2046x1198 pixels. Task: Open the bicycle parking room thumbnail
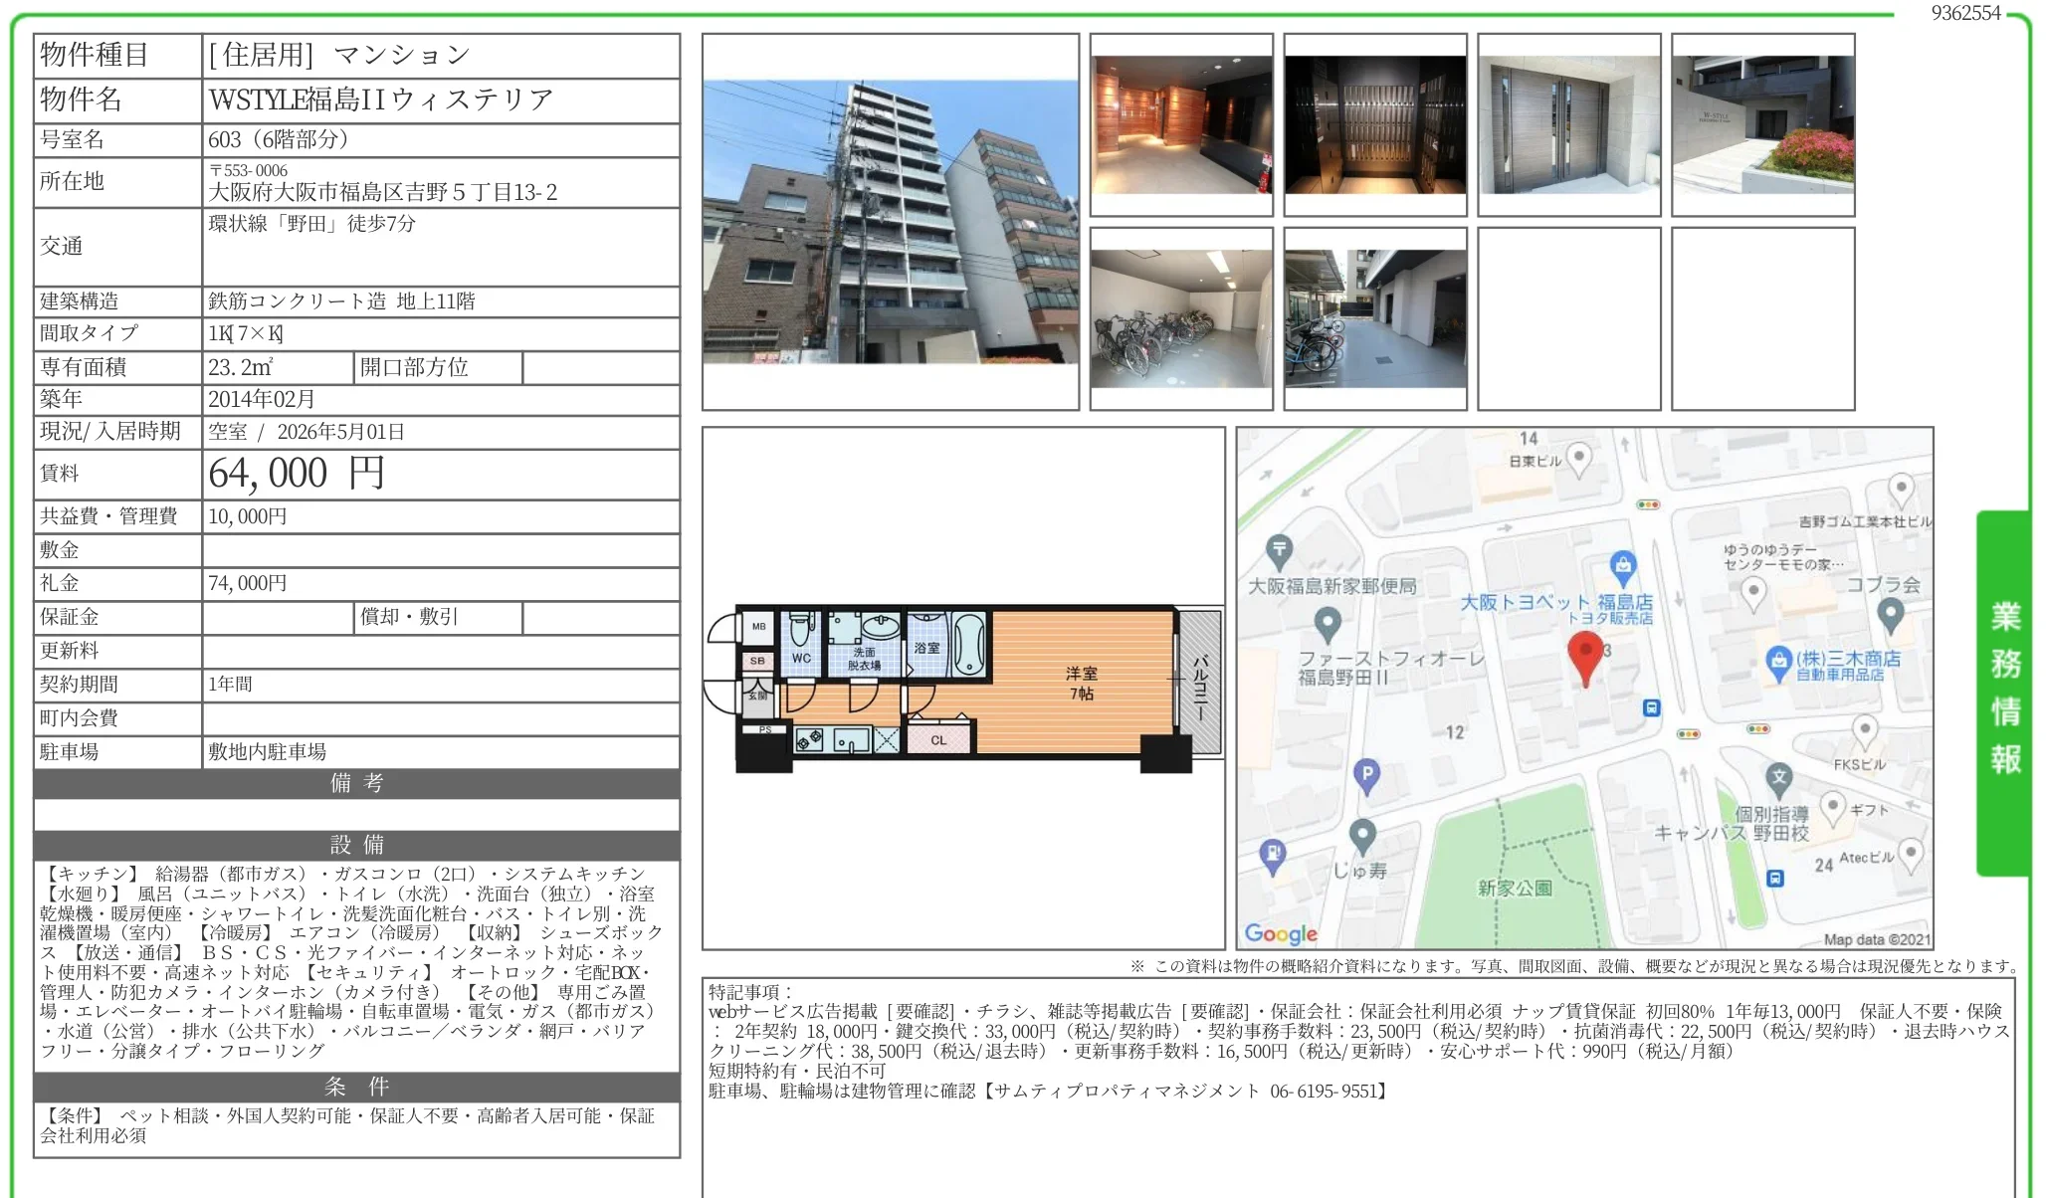coord(1181,318)
